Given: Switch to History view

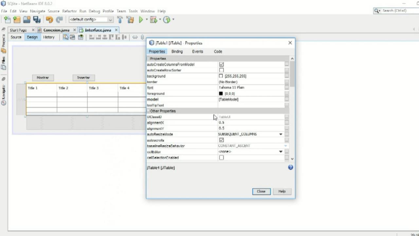Looking at the screenshot, I should tap(49, 37).
